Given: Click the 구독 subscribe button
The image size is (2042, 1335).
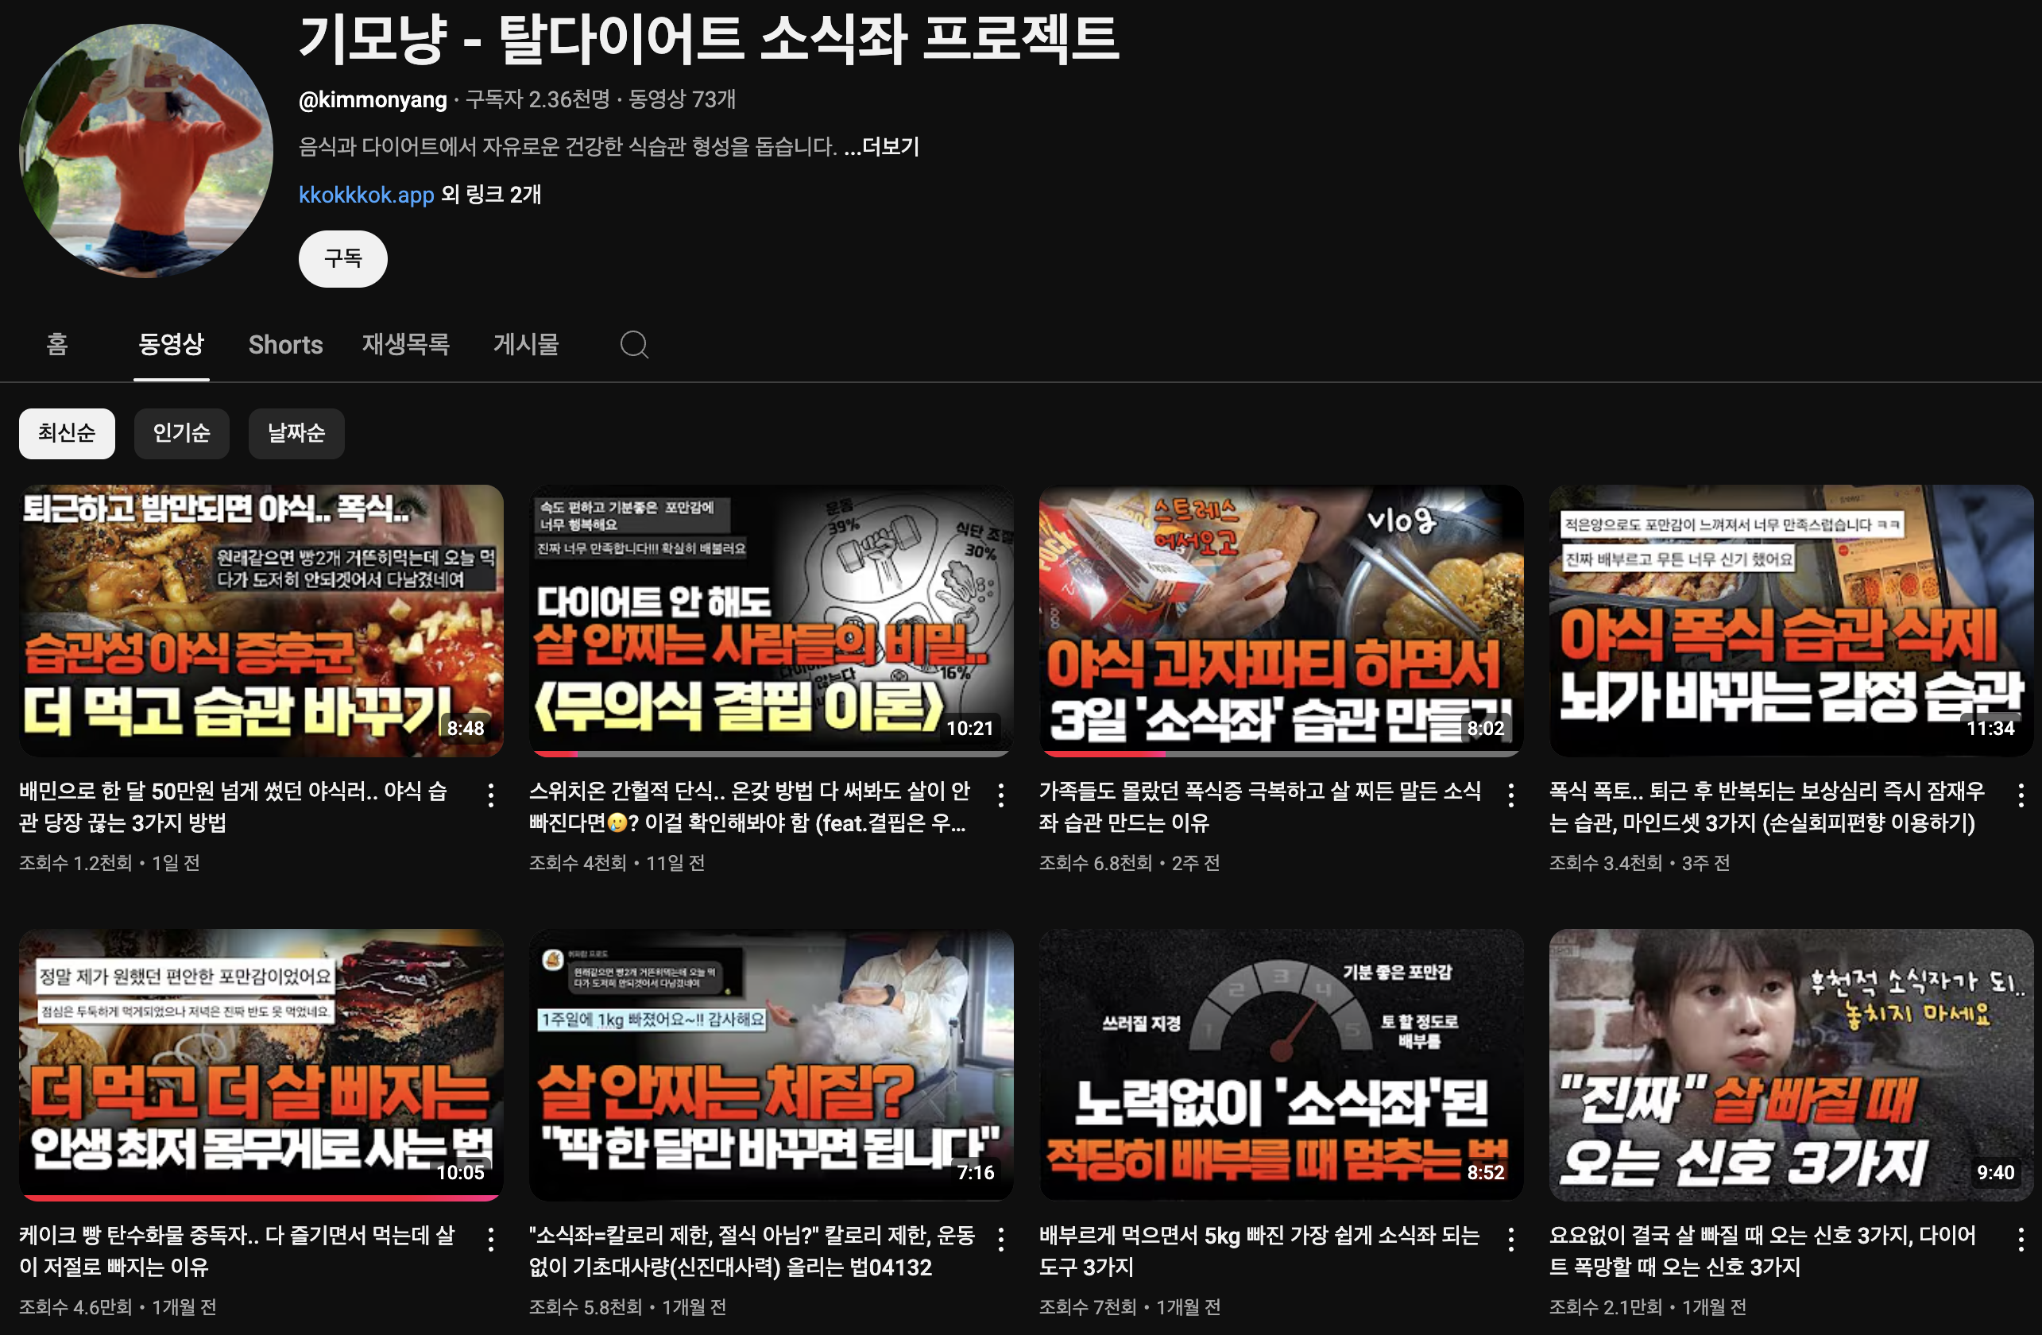Looking at the screenshot, I should click(x=342, y=258).
